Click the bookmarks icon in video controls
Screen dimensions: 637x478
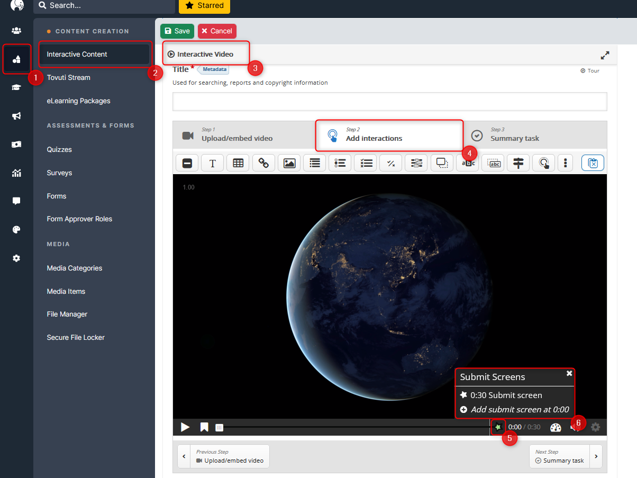(204, 427)
